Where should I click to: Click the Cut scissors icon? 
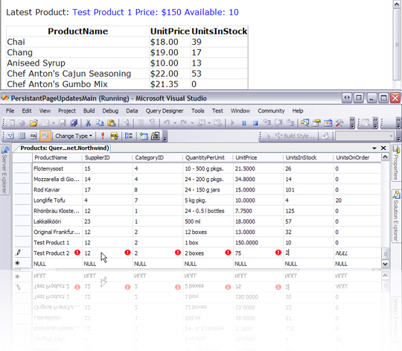tap(88, 123)
